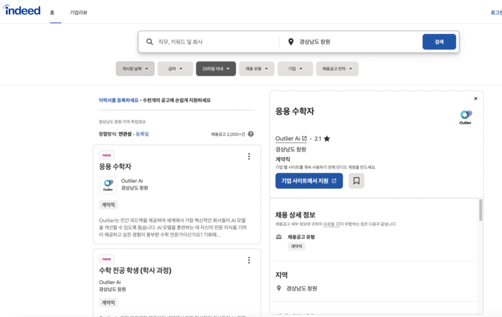Click the briefcase icon by 채용공고 유형
Viewport: 502px width, 317px height.
pyautogui.click(x=279, y=237)
